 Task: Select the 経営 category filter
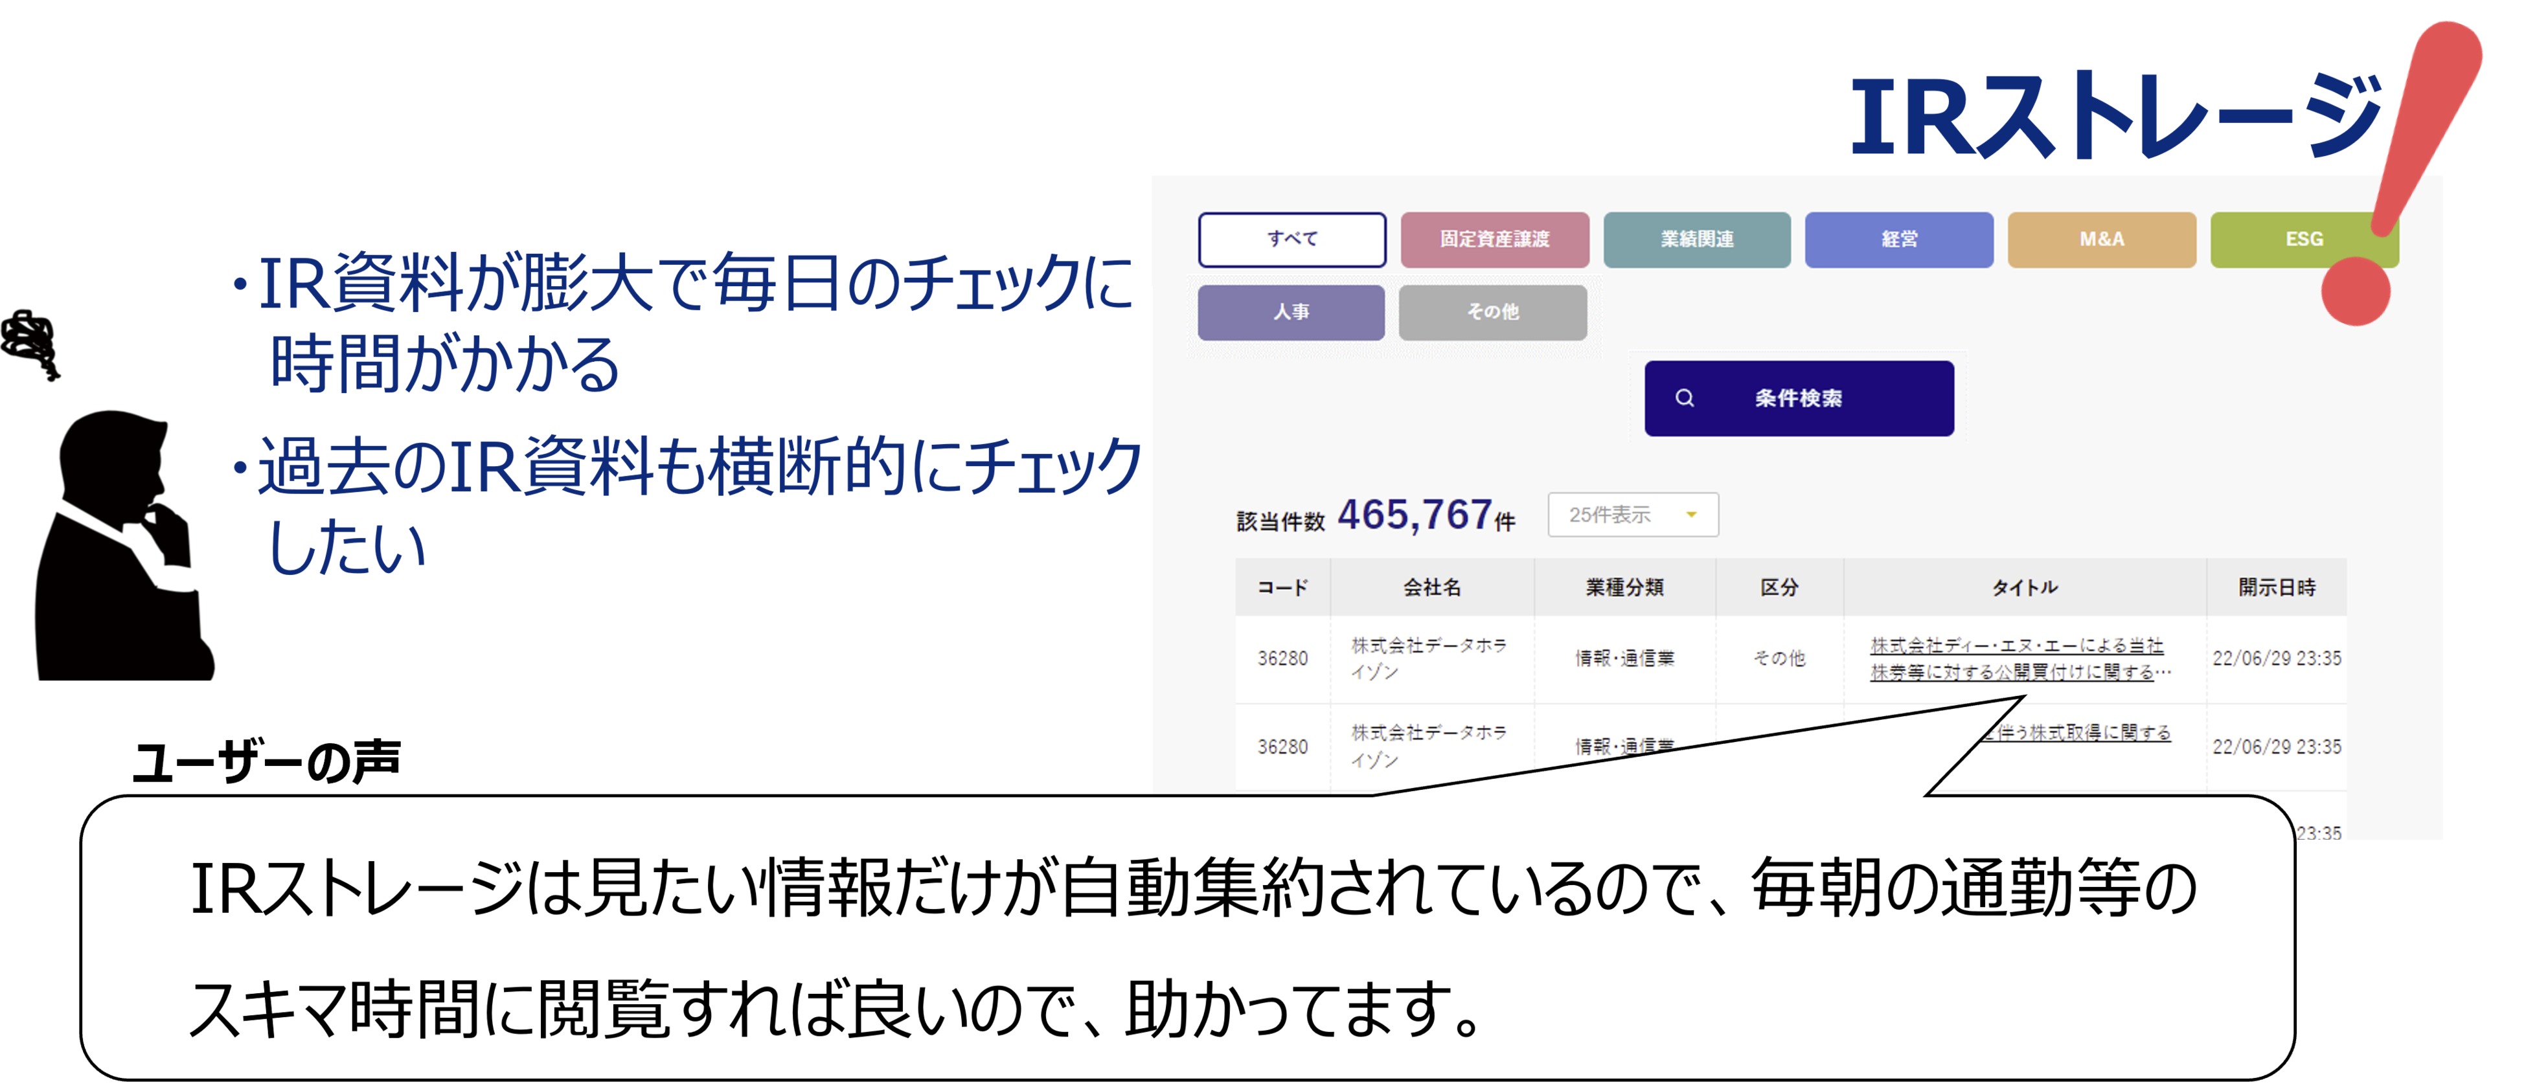(1898, 239)
